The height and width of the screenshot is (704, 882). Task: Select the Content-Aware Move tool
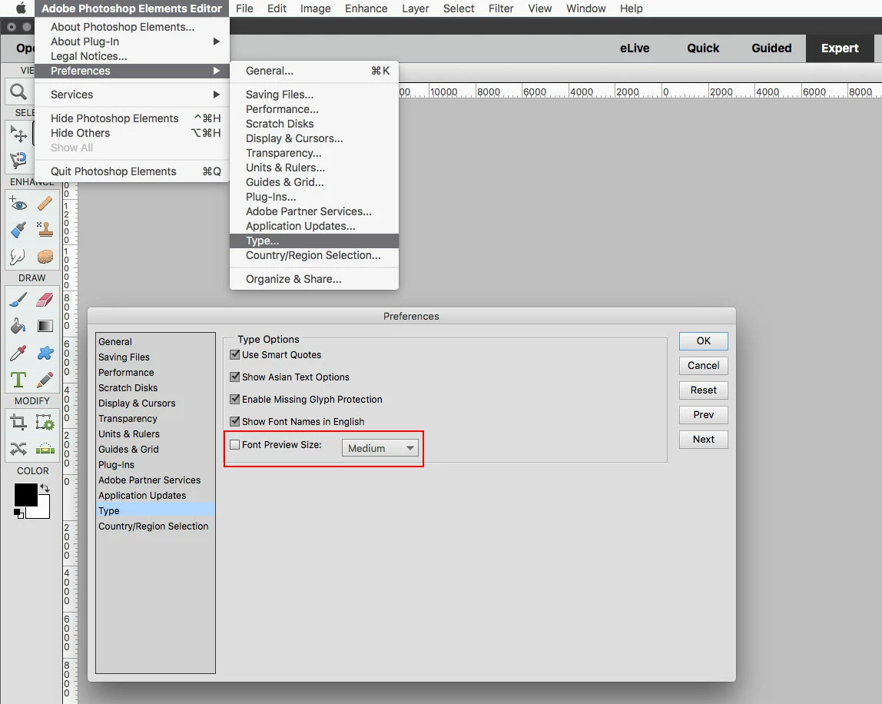point(18,449)
